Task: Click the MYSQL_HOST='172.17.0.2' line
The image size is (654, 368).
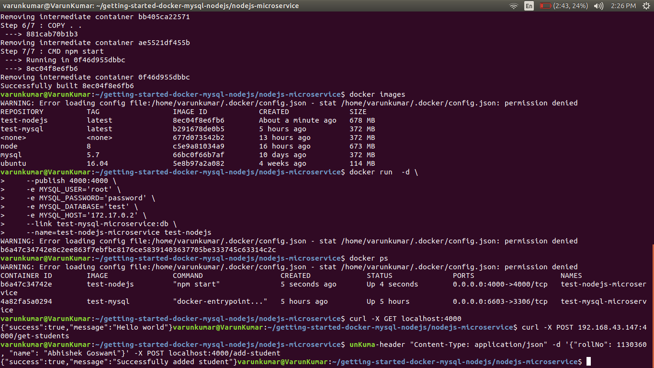Action: pyautogui.click(x=87, y=215)
